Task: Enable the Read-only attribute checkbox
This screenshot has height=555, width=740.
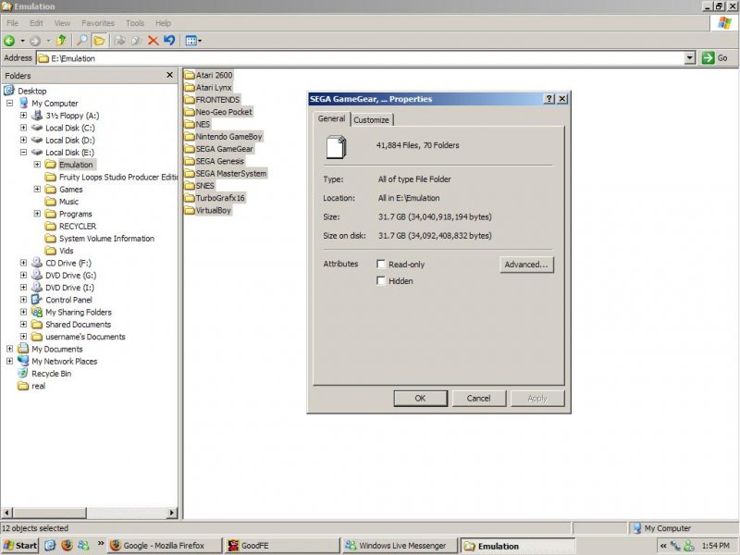Action: click(x=381, y=264)
